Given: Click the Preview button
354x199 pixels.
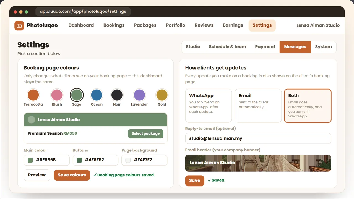Looking at the screenshot, I should [37, 175].
